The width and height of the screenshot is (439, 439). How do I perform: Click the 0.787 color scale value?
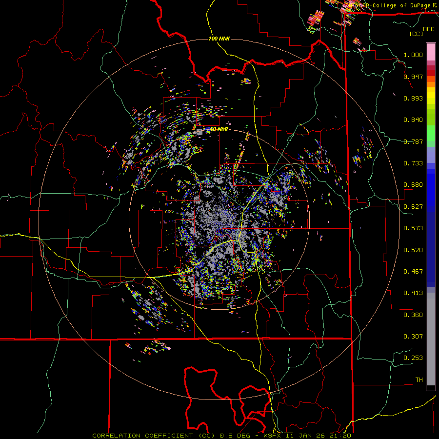point(413,141)
